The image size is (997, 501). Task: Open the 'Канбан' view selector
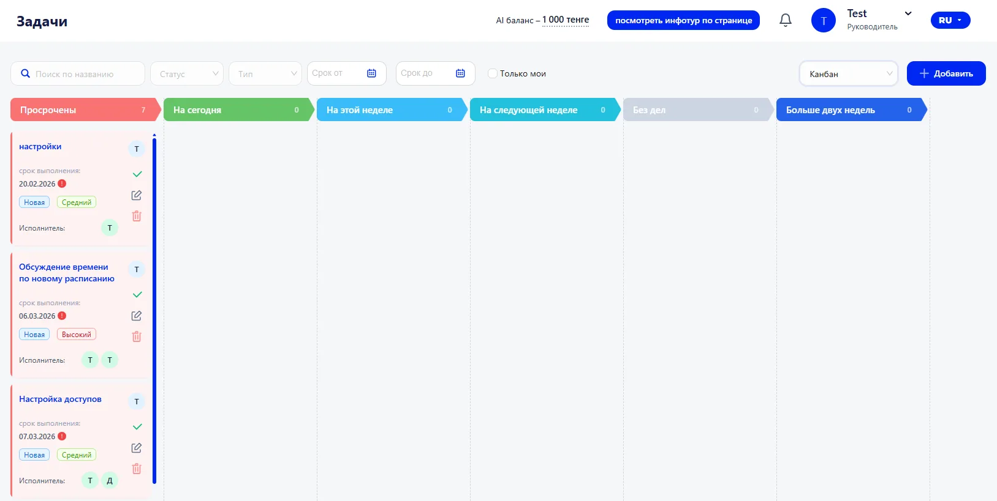pyautogui.click(x=849, y=73)
